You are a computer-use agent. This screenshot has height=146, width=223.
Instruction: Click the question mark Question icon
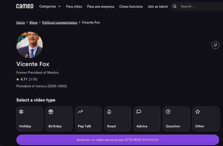point(168,112)
